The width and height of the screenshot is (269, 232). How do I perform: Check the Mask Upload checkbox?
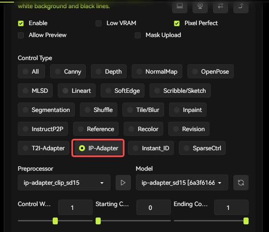(x=138, y=35)
